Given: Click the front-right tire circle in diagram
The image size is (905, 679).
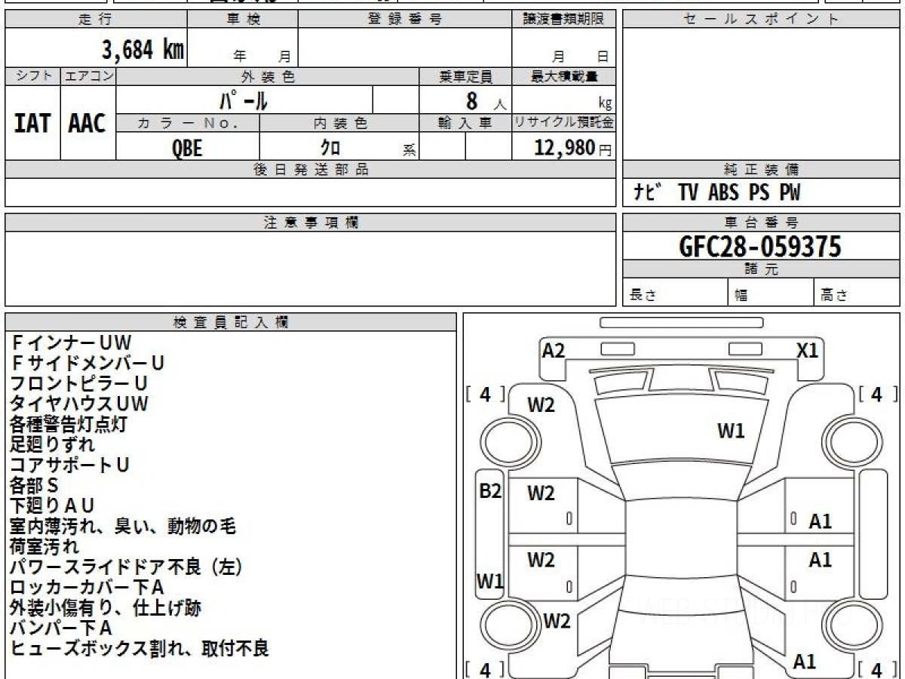Looking at the screenshot, I should [x=847, y=440].
